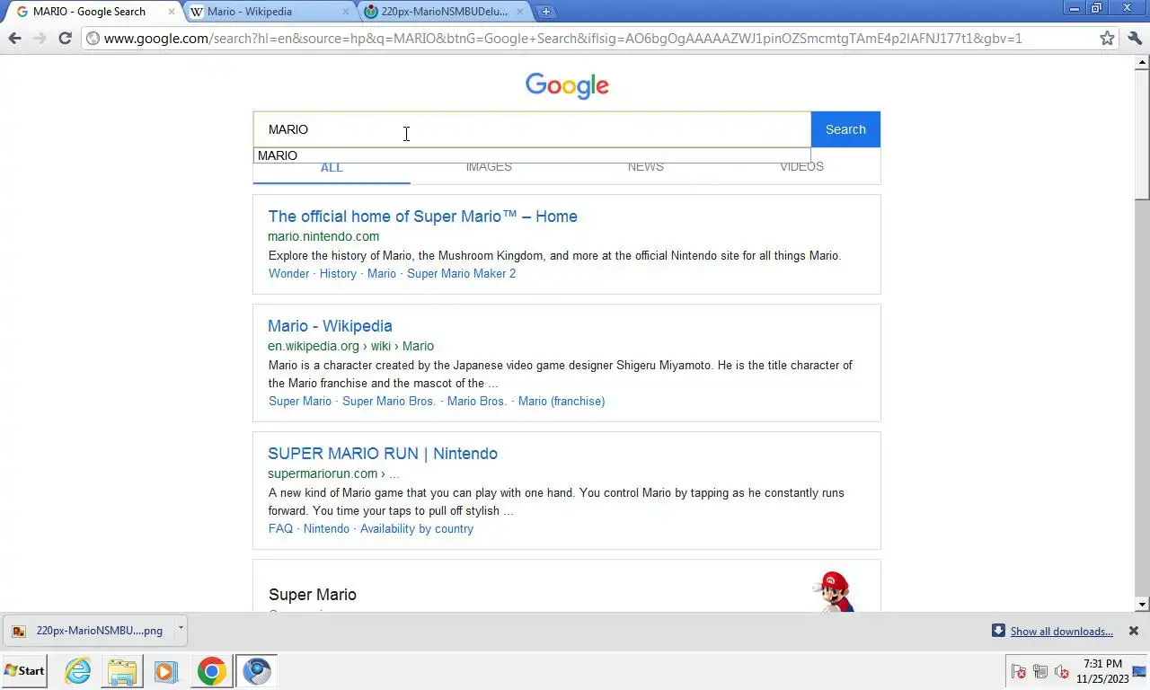Open The official home of Super Mario result

(422, 217)
